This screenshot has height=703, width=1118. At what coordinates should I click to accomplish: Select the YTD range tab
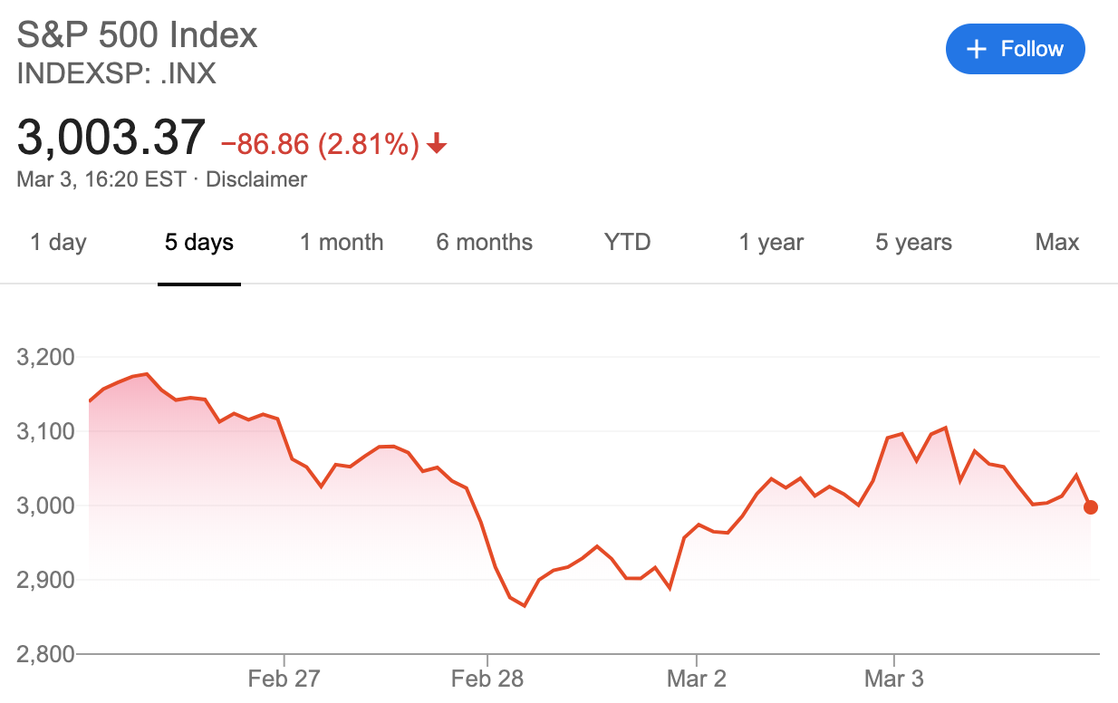click(x=627, y=242)
